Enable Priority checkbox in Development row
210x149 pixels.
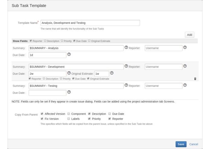tap(61, 79)
